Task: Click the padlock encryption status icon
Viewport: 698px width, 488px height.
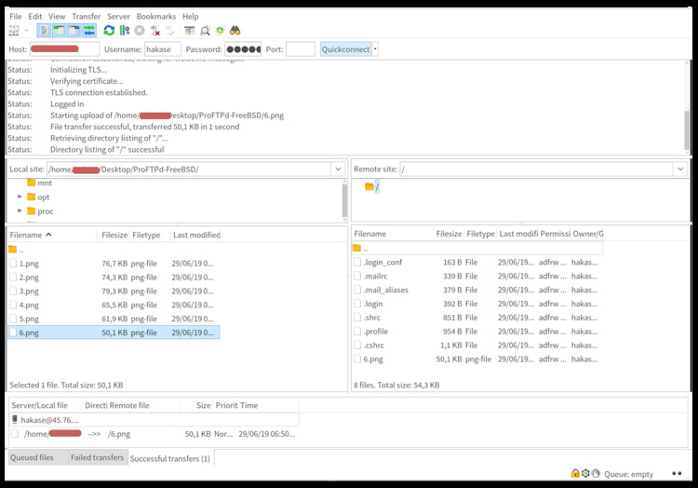Action: coord(575,474)
